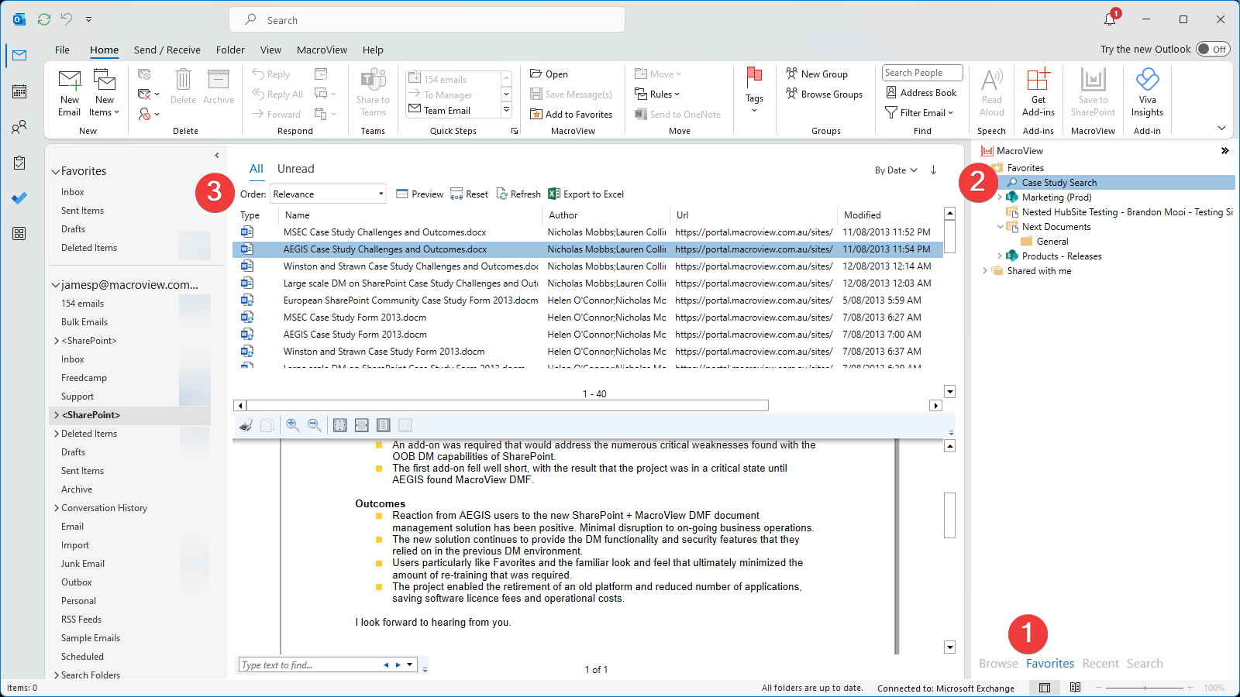Image resolution: width=1240 pixels, height=697 pixels.
Task: Switch to the Browse tab in MacroView pane
Action: [x=998, y=664]
